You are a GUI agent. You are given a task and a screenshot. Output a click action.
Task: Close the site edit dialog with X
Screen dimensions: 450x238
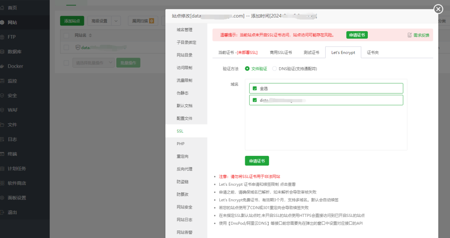438,9
